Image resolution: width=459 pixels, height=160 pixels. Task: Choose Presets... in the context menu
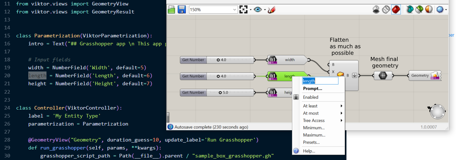coord(311,142)
